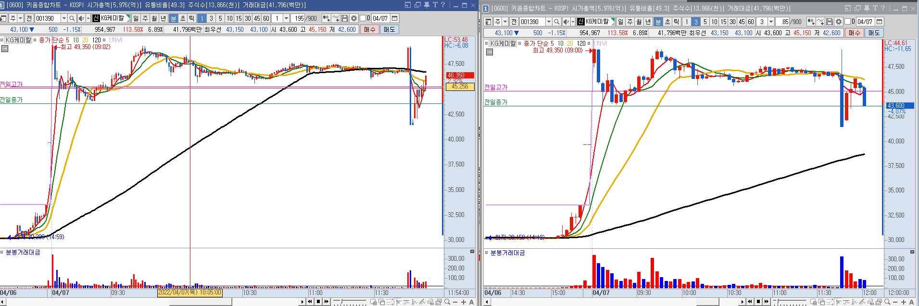Open speaker options arrow in left chart

pyautogui.click(x=88, y=18)
